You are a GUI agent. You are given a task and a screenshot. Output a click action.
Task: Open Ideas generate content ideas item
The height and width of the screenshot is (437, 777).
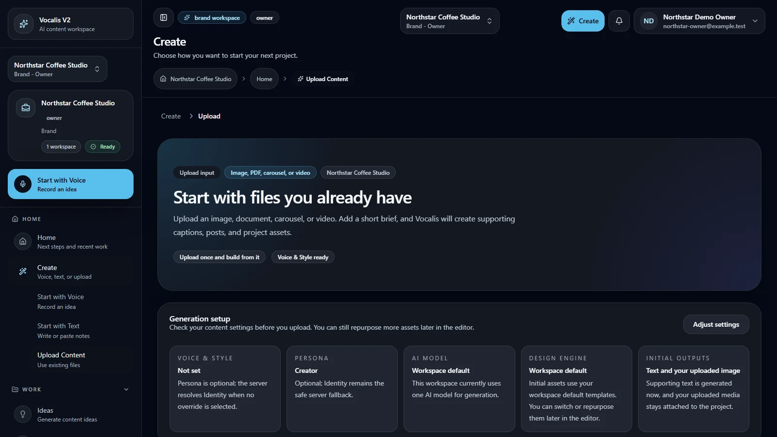(70, 414)
